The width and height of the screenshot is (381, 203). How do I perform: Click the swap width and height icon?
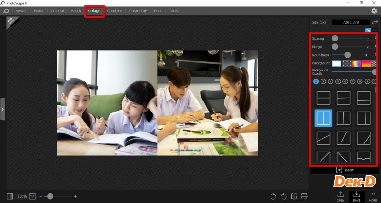pos(374,22)
